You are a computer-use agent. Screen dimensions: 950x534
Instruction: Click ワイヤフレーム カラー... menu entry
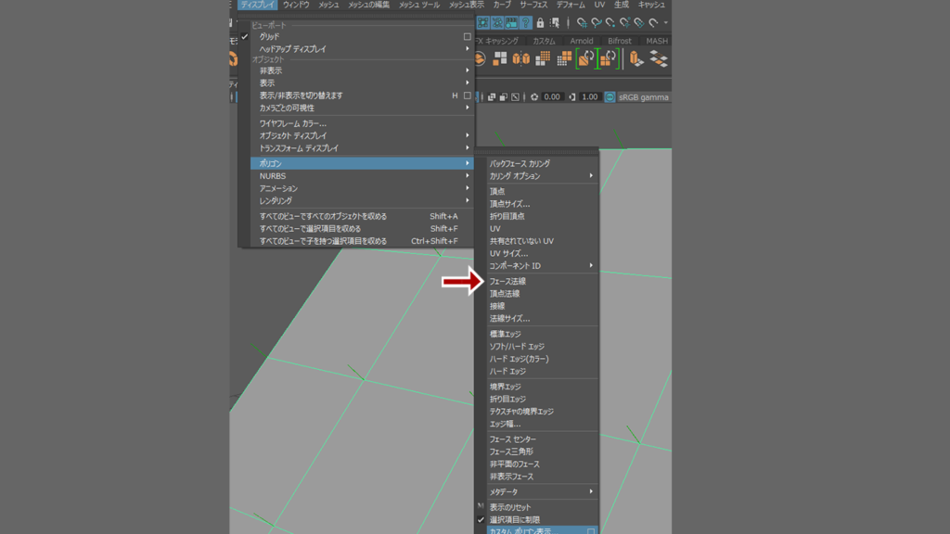tap(362, 123)
